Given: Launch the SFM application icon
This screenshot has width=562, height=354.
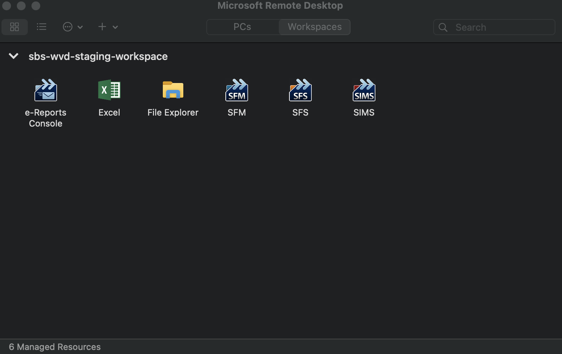Looking at the screenshot, I should point(237,90).
